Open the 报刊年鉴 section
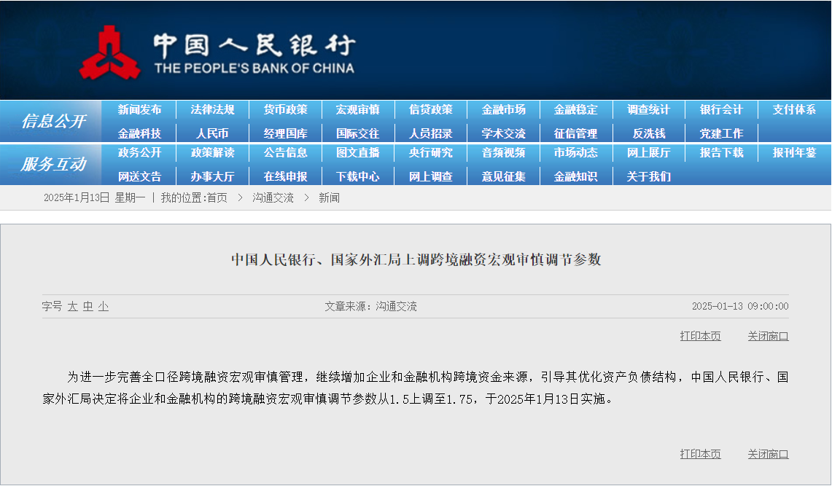832x486 pixels. [x=794, y=153]
